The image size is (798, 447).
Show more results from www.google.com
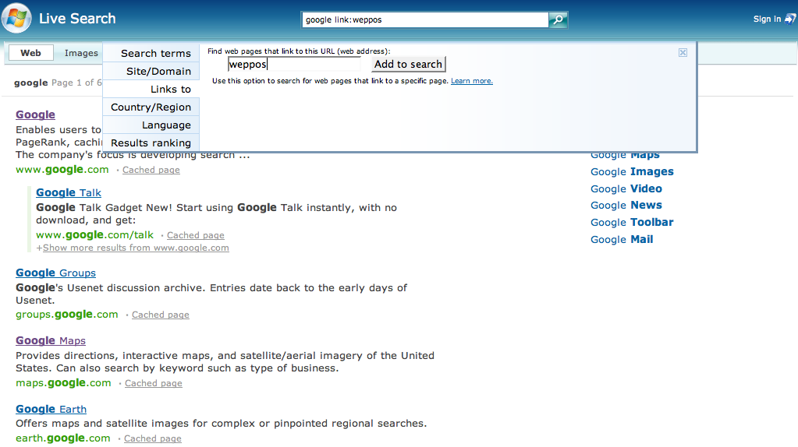136,248
